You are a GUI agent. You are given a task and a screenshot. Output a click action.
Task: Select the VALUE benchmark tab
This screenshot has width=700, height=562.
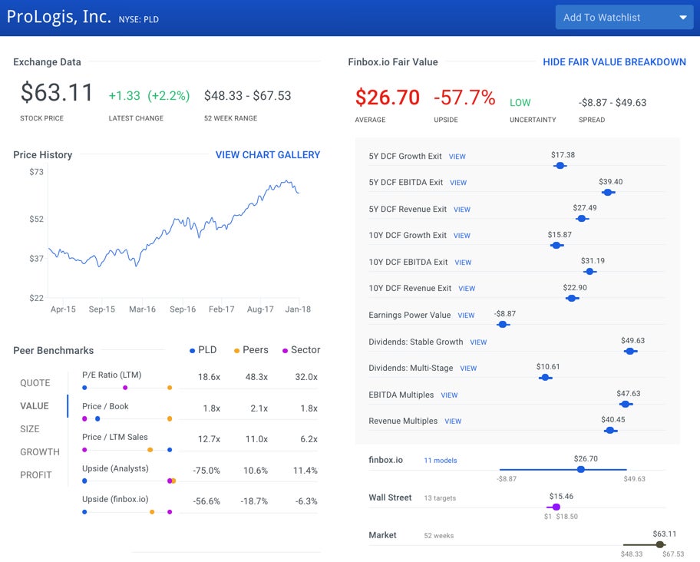35,406
